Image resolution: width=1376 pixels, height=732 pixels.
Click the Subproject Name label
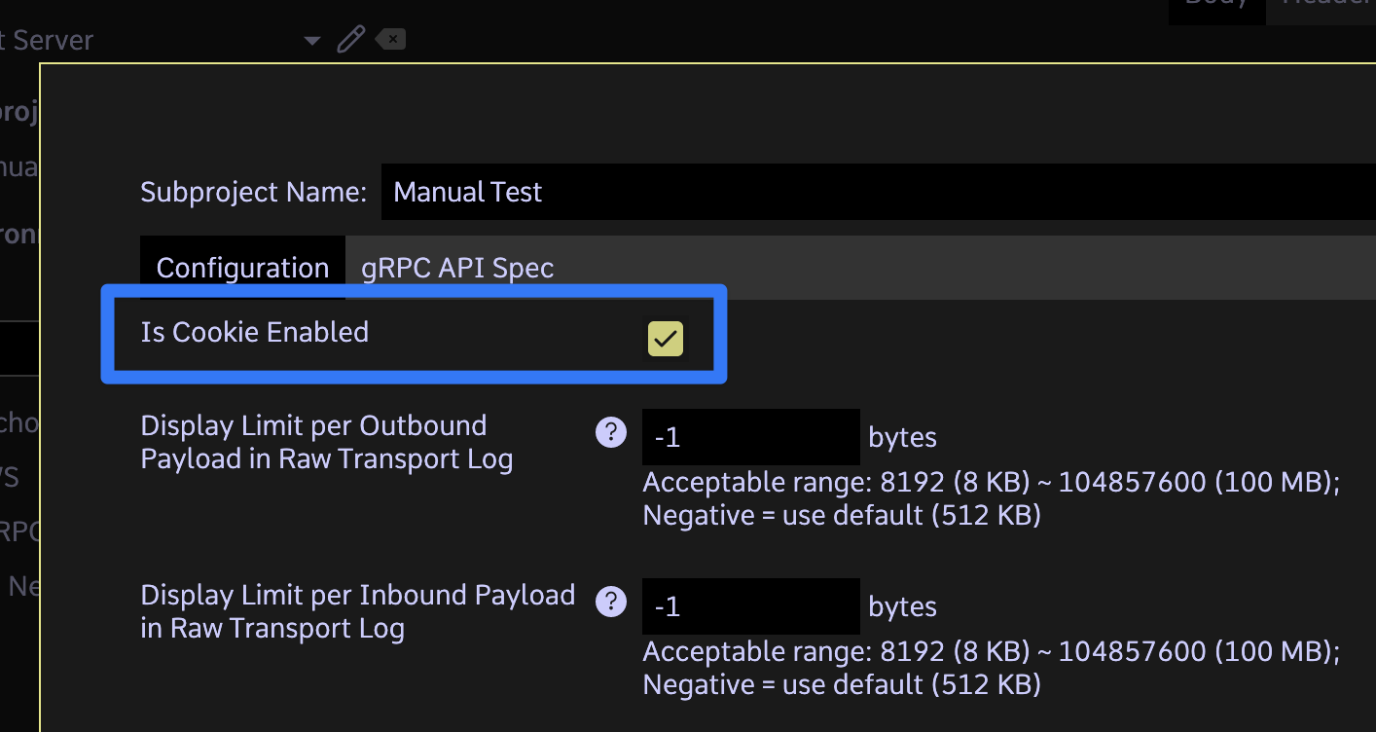pos(254,192)
